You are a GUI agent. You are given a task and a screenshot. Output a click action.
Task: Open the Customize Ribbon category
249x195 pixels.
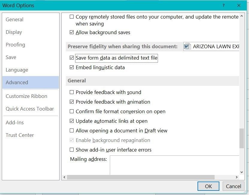[26, 96]
